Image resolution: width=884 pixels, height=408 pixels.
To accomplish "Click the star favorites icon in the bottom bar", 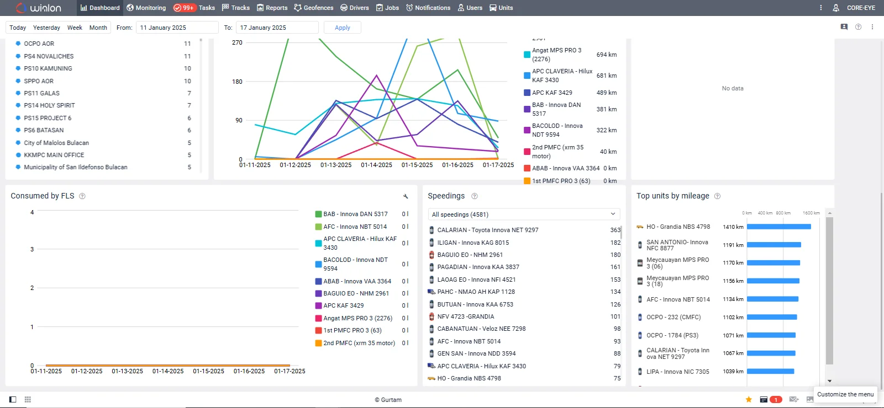I will pos(749,399).
